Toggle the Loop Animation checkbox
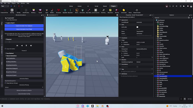193x108 pixels. pyautogui.click(x=5, y=49)
